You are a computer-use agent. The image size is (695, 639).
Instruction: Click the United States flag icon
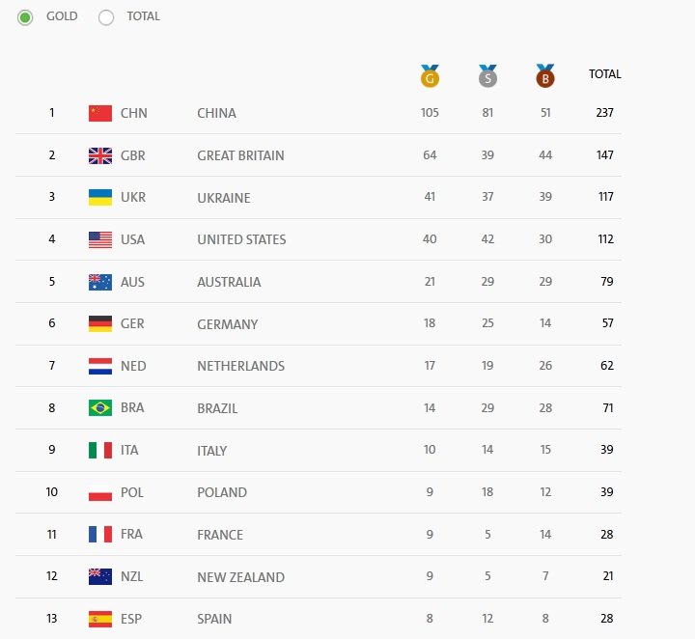[x=100, y=239]
